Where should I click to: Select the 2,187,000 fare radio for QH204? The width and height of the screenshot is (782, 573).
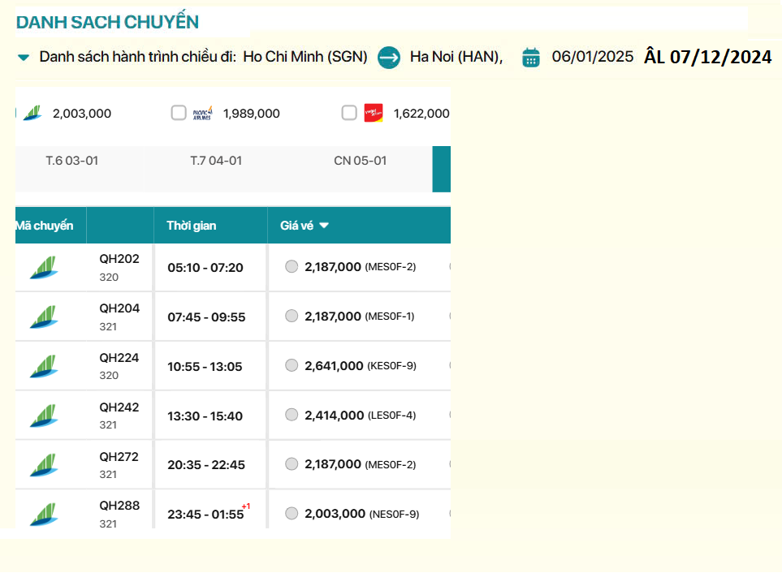292,316
